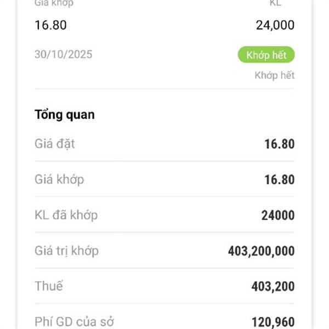Click the 16.80 value in the Giá khớp row

tap(279, 180)
